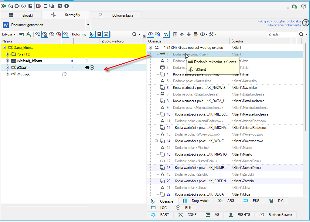Move operation up with the up arrow
Screen dimensions: 310x222
(182, 34)
